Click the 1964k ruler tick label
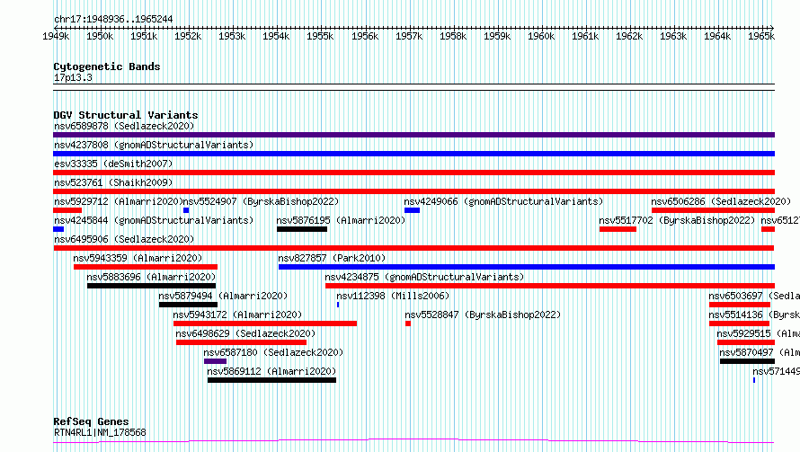This screenshot has height=452, width=800. (x=716, y=36)
